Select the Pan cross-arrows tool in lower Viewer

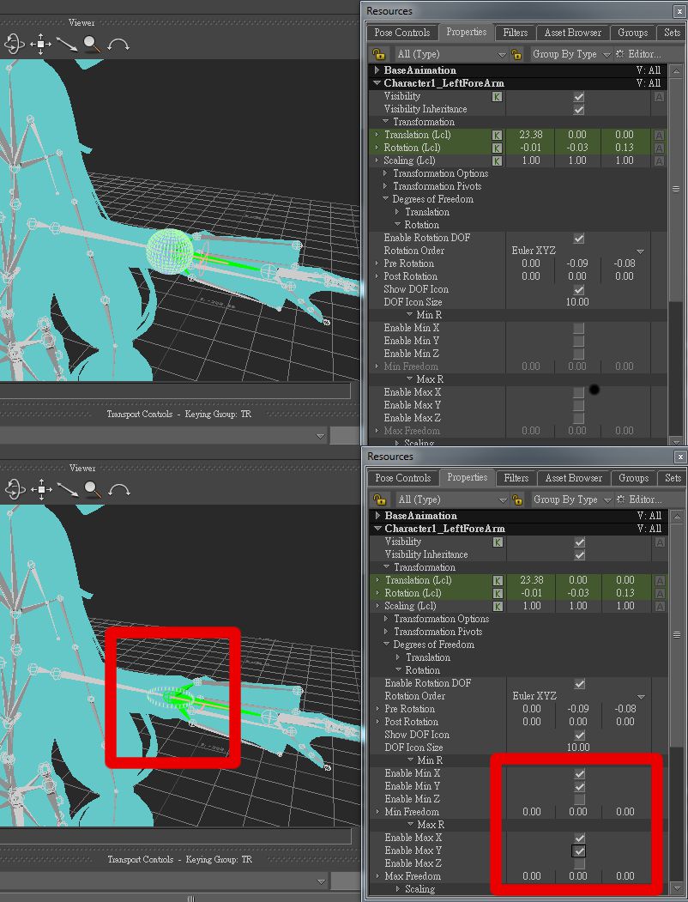(41, 489)
